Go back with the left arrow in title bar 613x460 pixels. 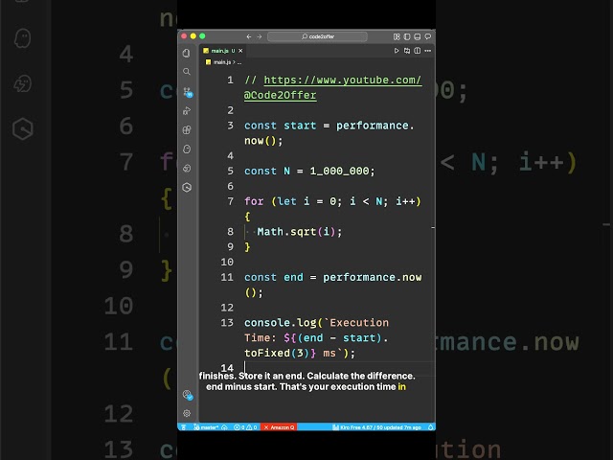coord(249,36)
